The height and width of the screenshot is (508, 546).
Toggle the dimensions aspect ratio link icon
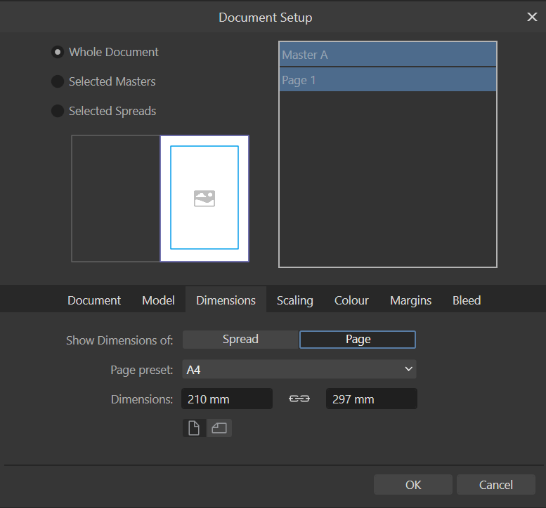click(x=299, y=399)
